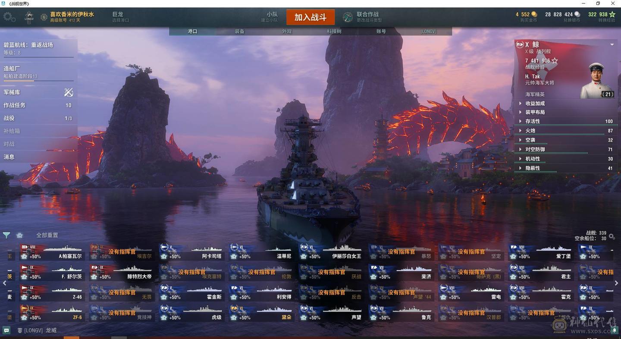Switch to the 科技树 tab
621x339 pixels.
click(x=334, y=31)
